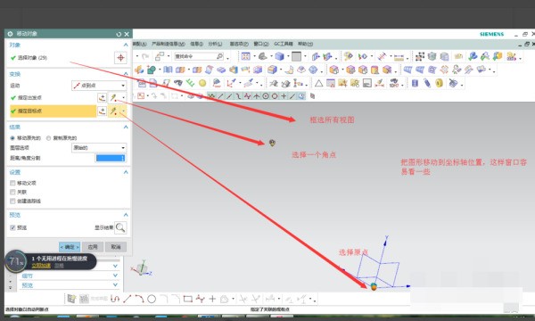535x321 pixels.
Task: Click the reset icon in 移动对象 title bar
Action: click(119, 34)
